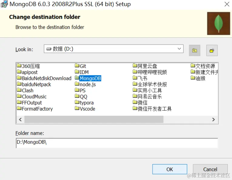Viewport: 232px width, 180px height.
Task: Select the QQ folder
Action: (x=81, y=96)
